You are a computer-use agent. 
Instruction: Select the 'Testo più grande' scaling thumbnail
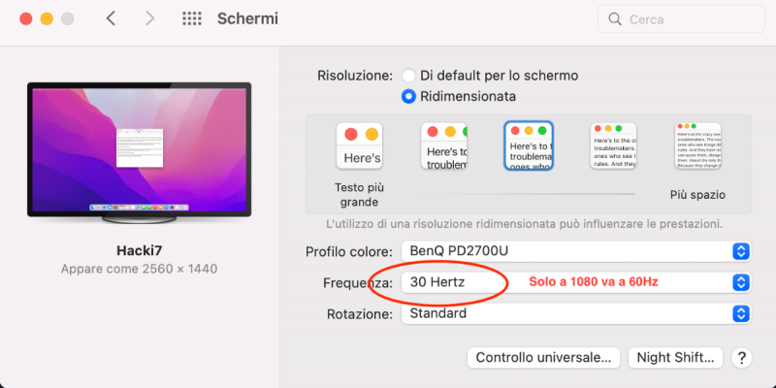pyautogui.click(x=359, y=146)
